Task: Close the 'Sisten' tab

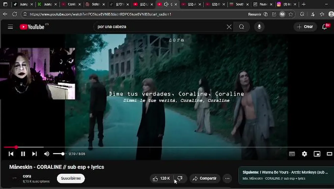Action: pyautogui.click(x=104, y=4)
